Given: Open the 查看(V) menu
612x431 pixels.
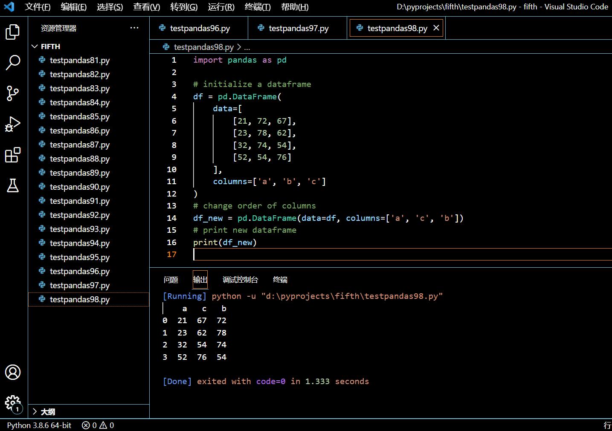Looking at the screenshot, I should 147,7.
